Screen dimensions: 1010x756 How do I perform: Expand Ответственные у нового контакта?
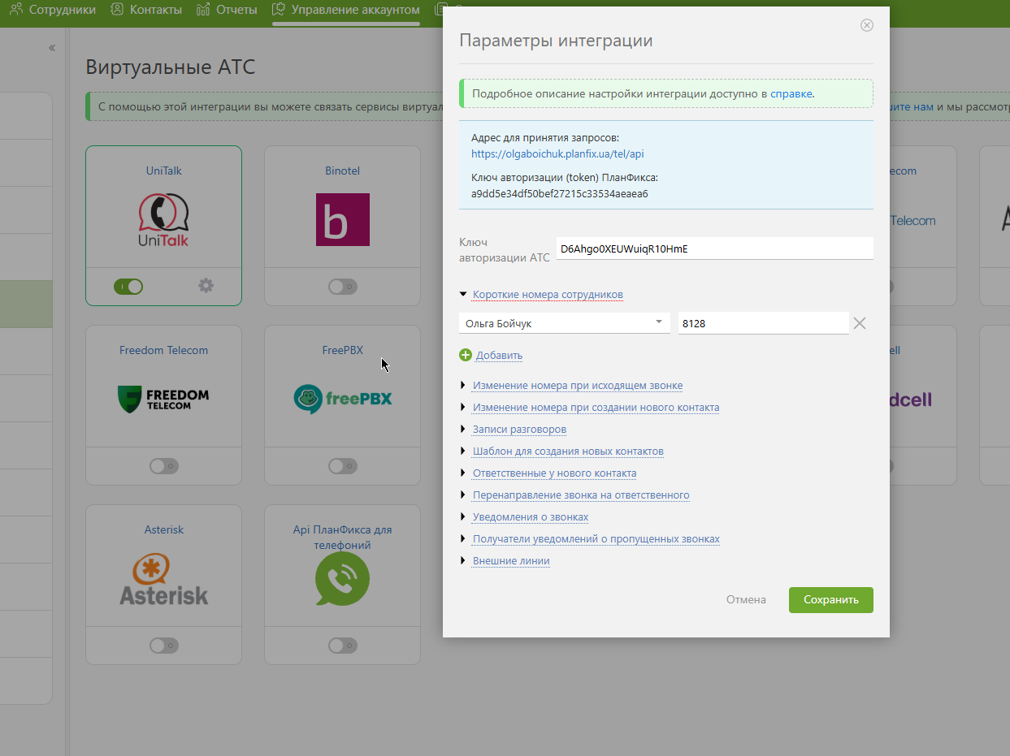554,473
